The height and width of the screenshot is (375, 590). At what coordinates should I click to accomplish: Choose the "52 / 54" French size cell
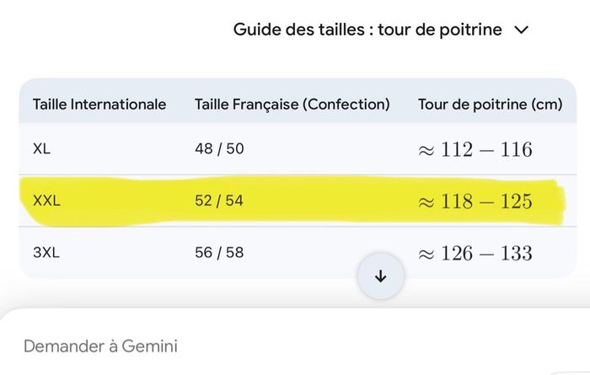coord(219,201)
